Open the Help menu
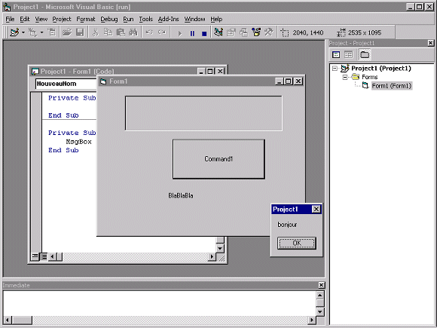 coord(216,19)
